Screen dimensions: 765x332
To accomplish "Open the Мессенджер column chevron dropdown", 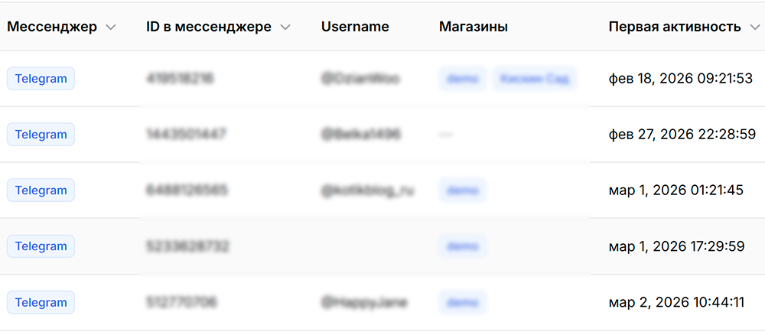I will (111, 27).
